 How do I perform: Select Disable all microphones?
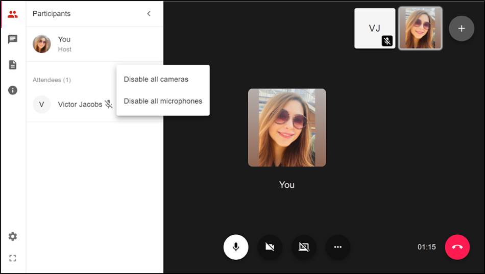(x=163, y=101)
